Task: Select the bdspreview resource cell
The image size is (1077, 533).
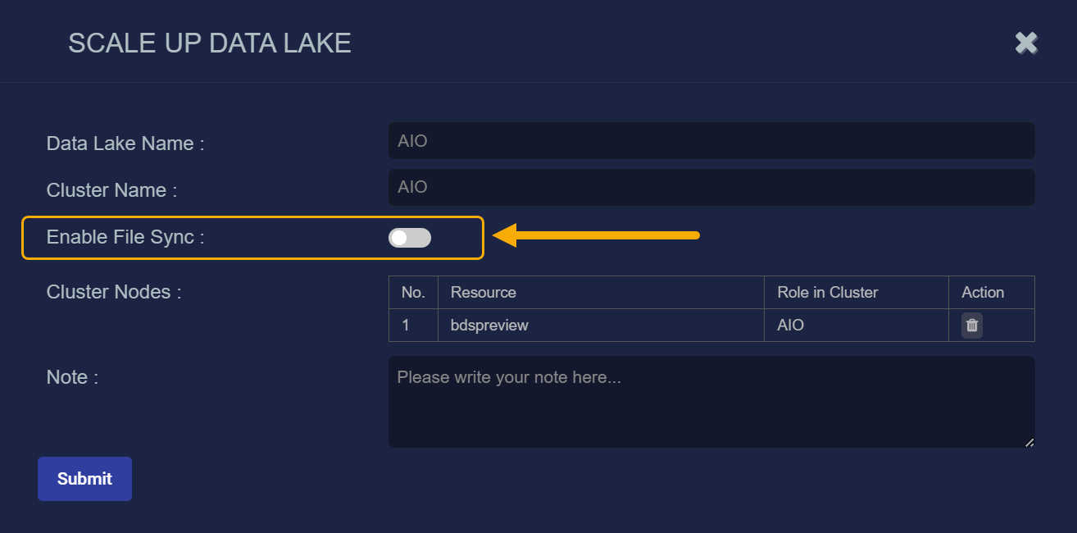Action: [489, 326]
